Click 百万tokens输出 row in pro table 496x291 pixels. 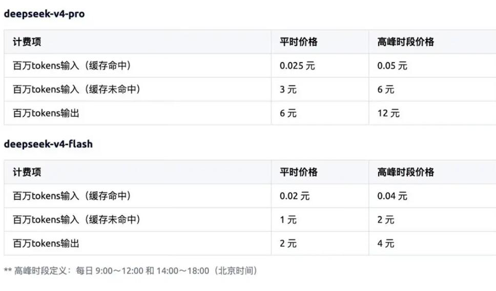250,113
